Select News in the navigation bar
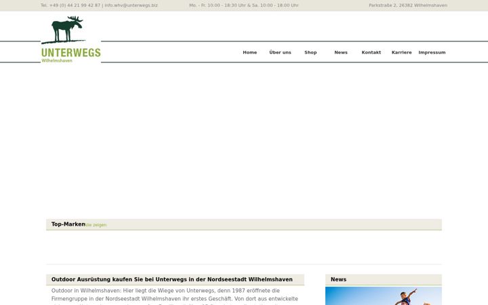Viewport: 488px width, 305px height. click(341, 52)
